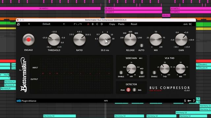Select the Harmony 13 clip in the DAW
Screen dimensions: 211x118
click(193, 112)
